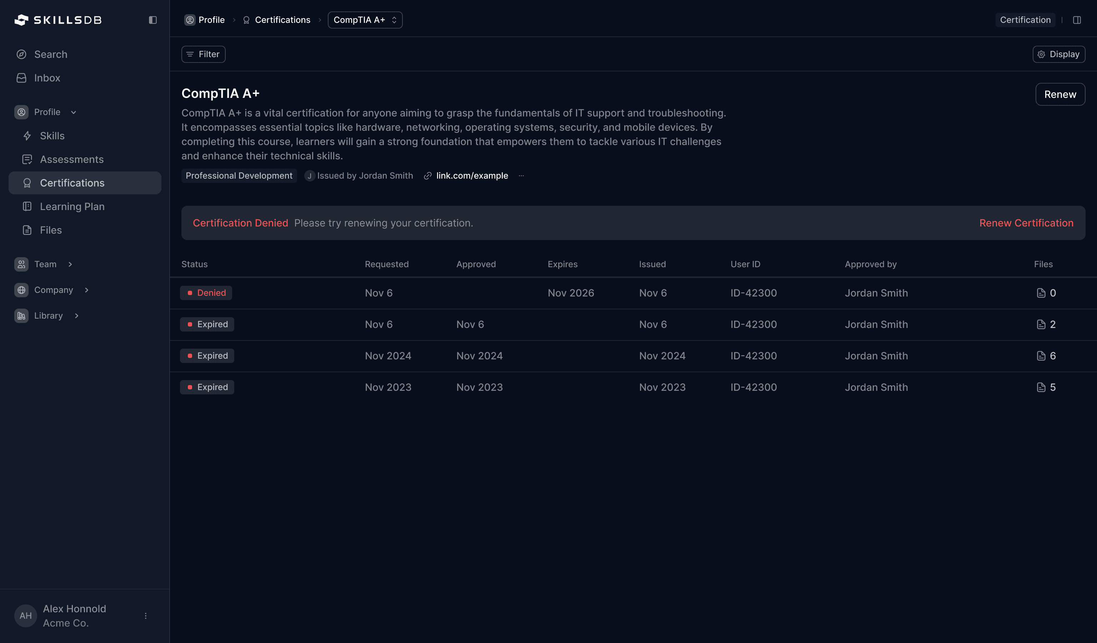Expand the Profile section chevron
Screen dimensions: 1097x643
[x=73, y=112]
